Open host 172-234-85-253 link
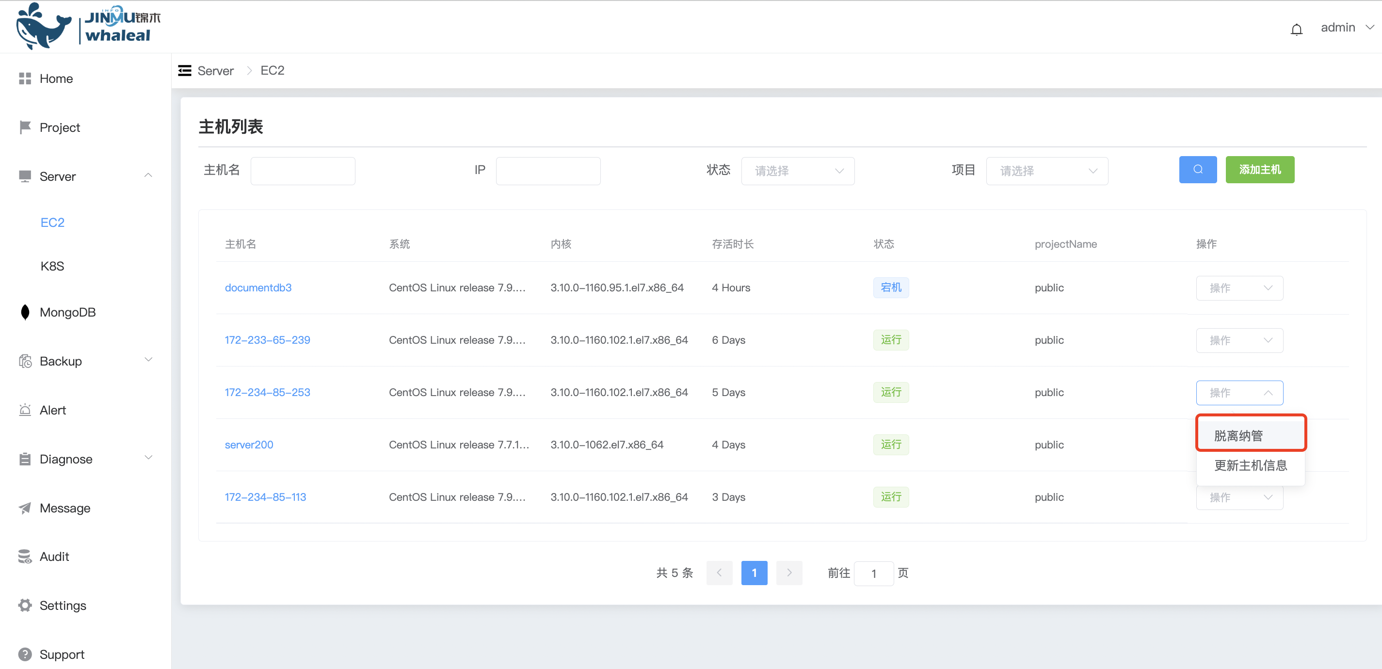 pos(267,392)
